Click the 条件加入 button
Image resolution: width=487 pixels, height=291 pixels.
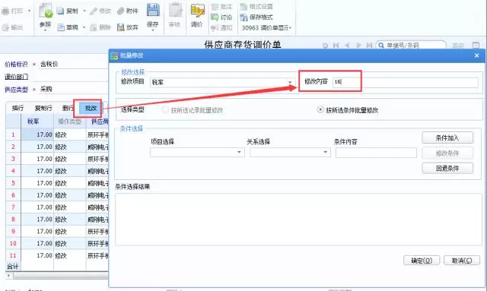tap(447, 138)
